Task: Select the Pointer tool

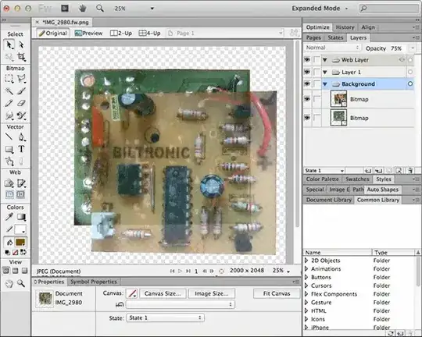Action: pos(9,44)
